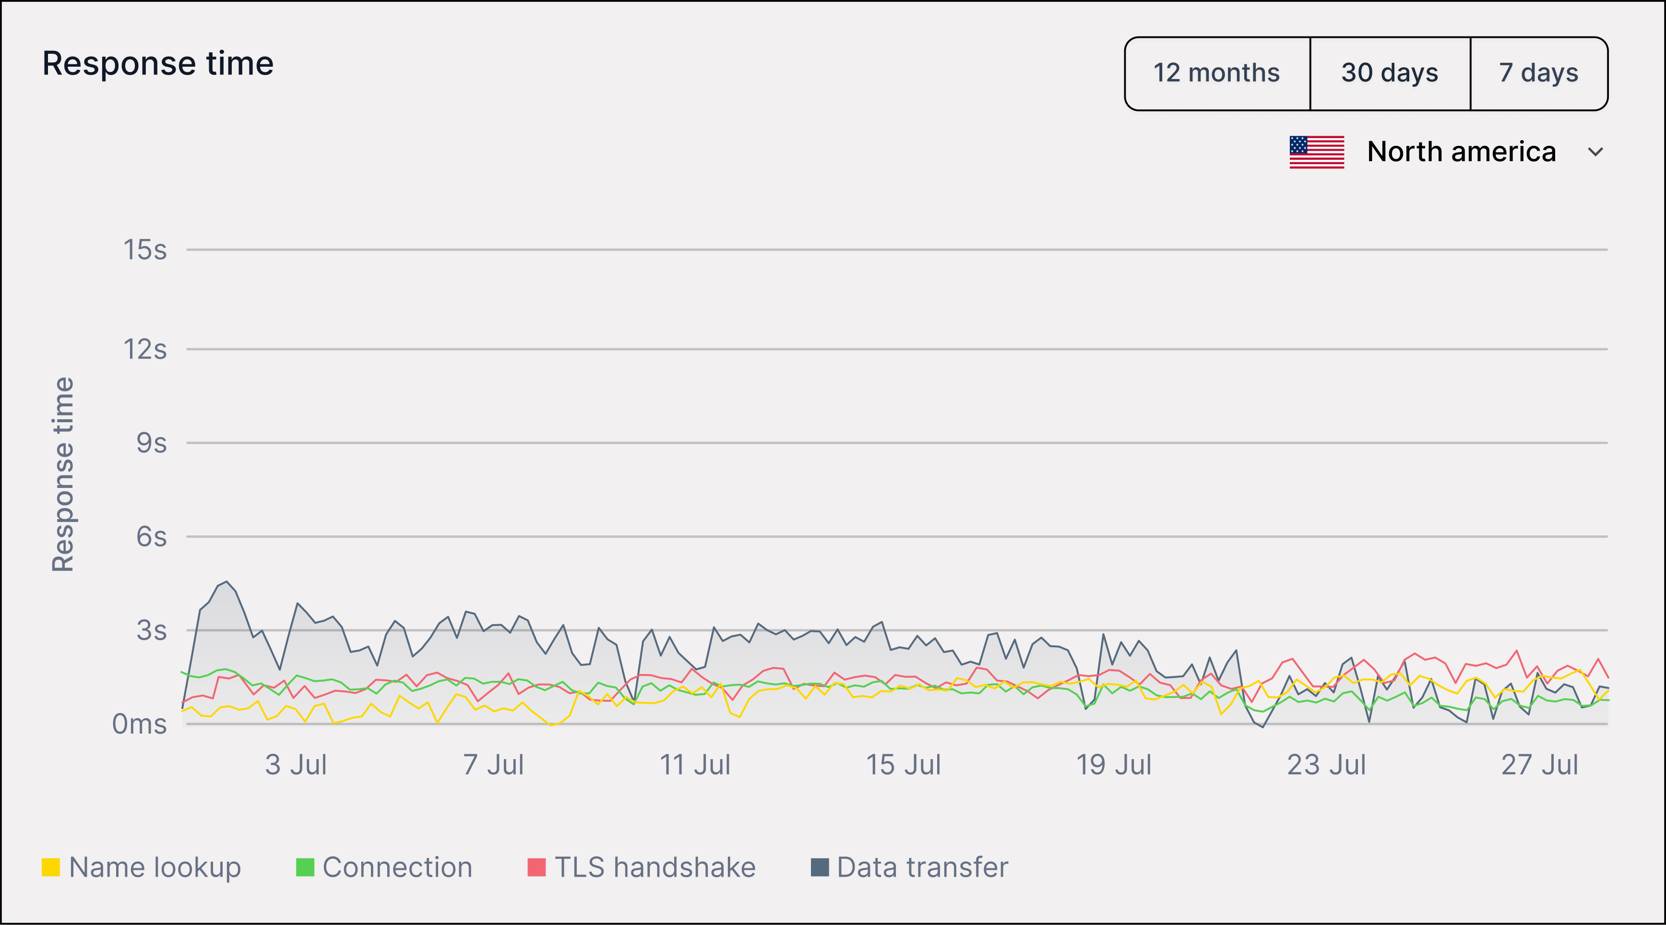Select the 12 months range tab

[x=1217, y=73]
